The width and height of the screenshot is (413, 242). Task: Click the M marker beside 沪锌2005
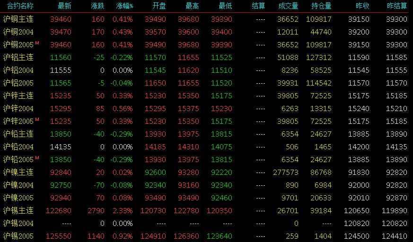pos(37,120)
